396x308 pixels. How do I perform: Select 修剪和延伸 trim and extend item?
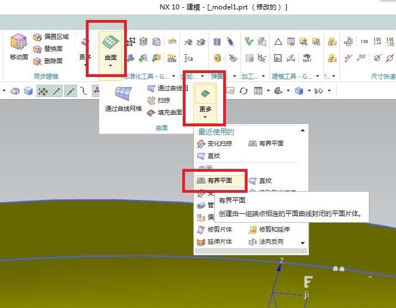click(269, 229)
